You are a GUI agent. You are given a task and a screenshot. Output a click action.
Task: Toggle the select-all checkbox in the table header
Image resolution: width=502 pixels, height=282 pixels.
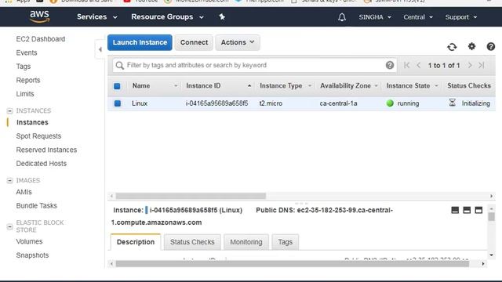(117, 86)
